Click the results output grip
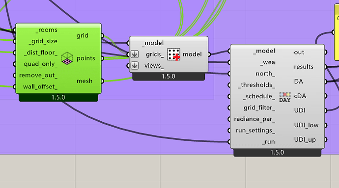 pos(326,67)
